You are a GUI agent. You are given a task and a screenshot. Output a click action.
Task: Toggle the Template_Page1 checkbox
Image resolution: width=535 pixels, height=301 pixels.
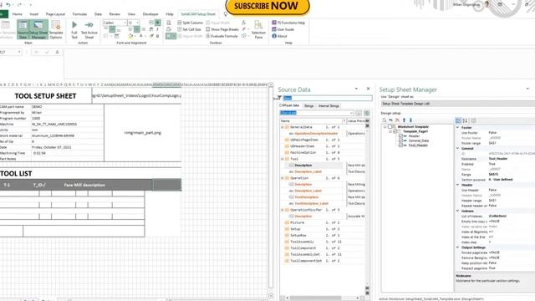[395, 131]
